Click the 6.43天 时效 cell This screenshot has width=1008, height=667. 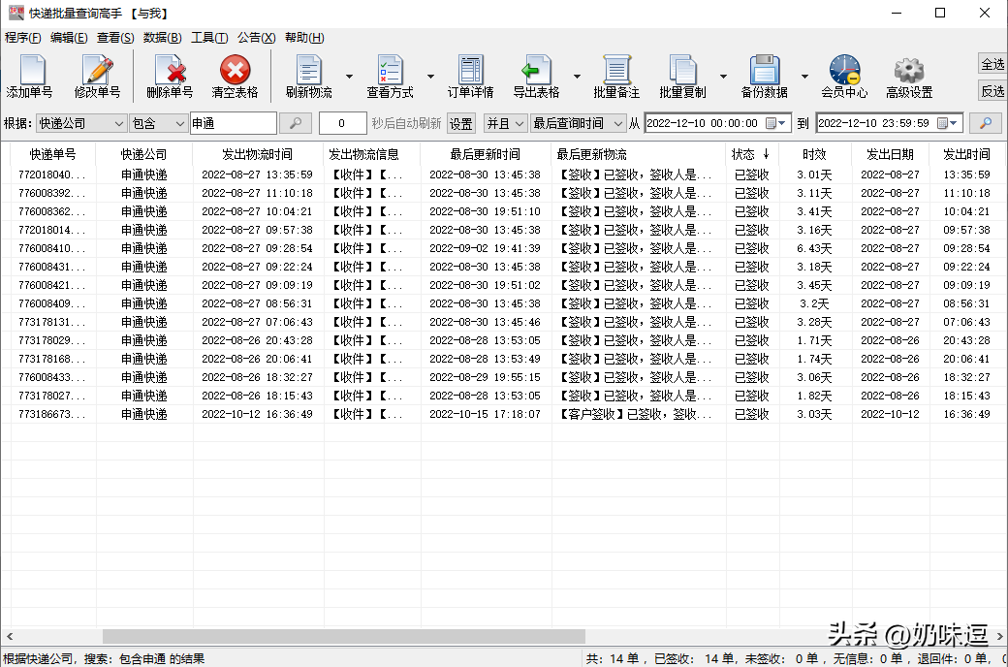click(x=814, y=248)
